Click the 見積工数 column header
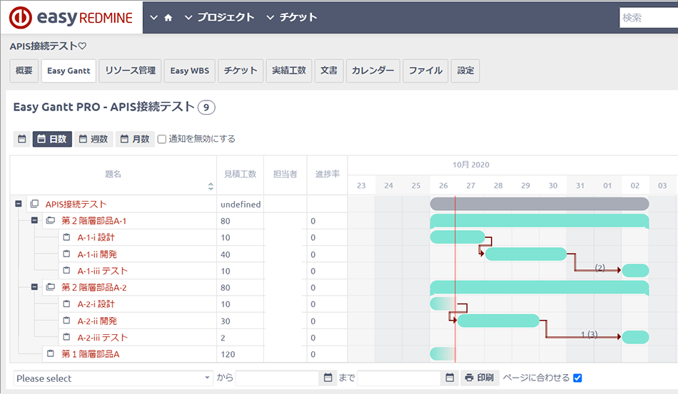The image size is (678, 394). click(x=240, y=174)
